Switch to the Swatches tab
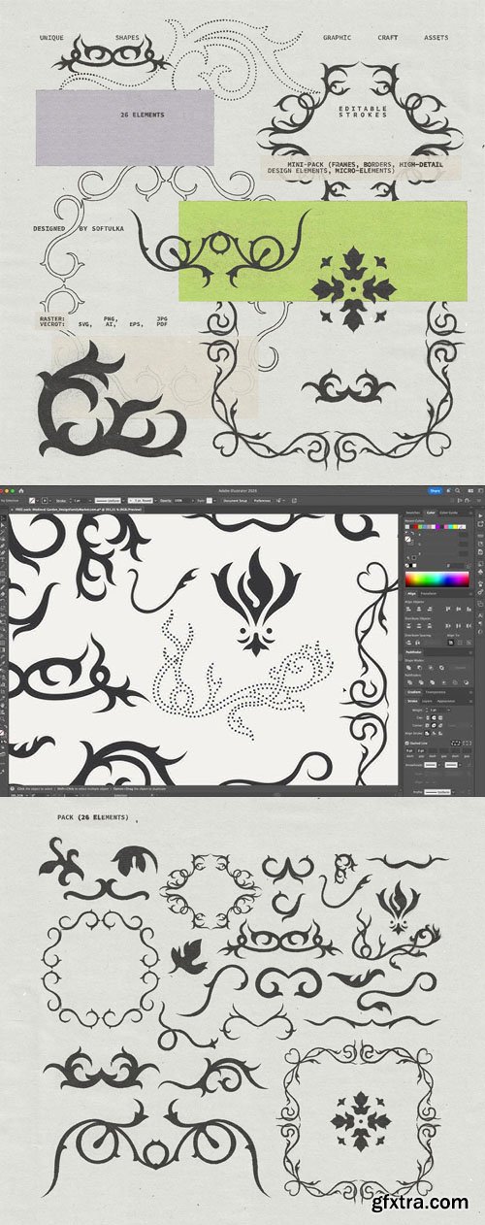 413,513
